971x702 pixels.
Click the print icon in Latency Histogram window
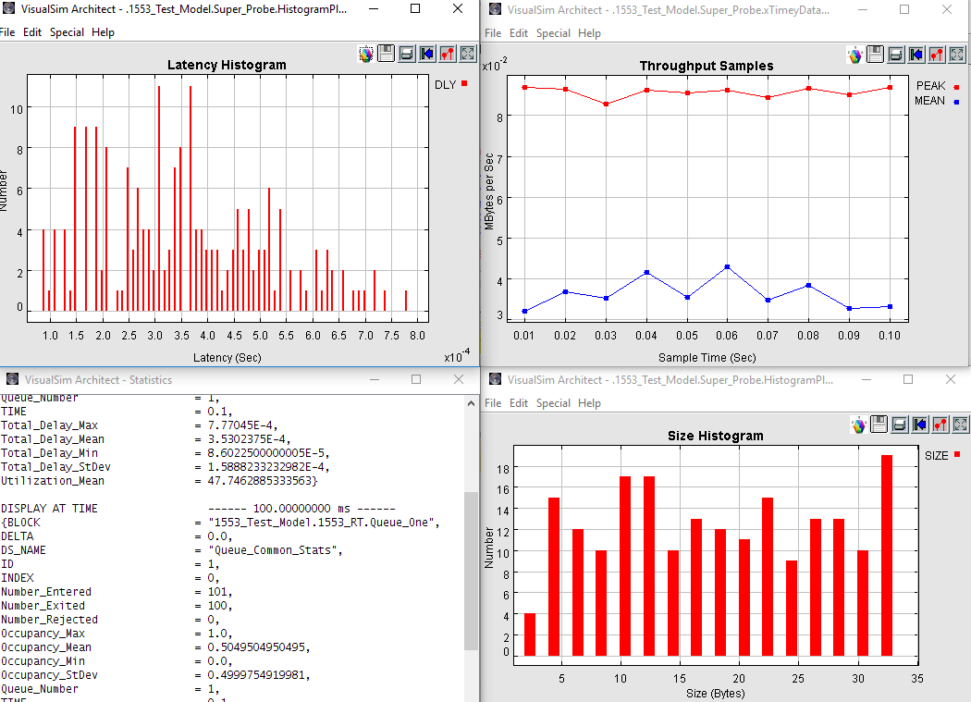tap(407, 54)
